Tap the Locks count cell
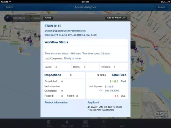 pos(57,67)
